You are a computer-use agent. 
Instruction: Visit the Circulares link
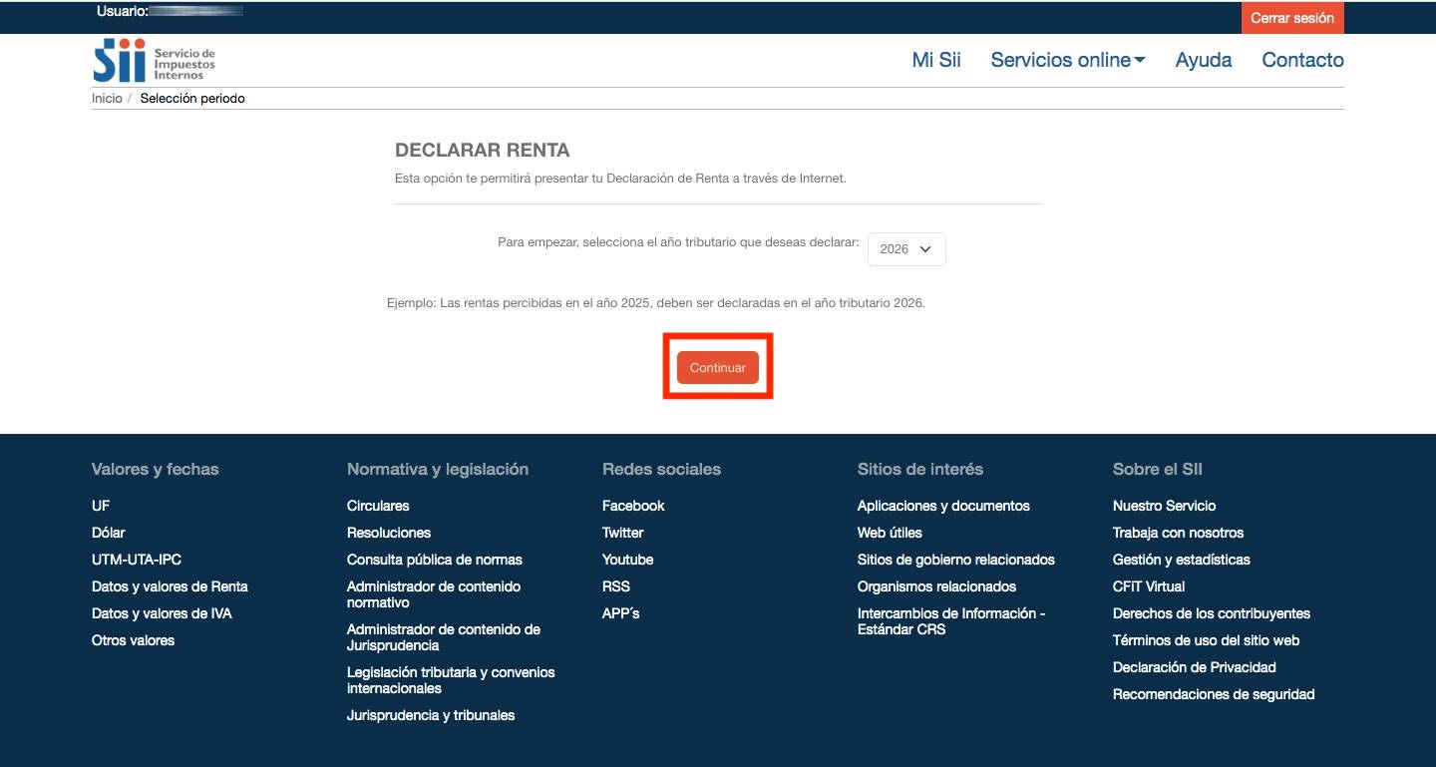[x=378, y=506]
